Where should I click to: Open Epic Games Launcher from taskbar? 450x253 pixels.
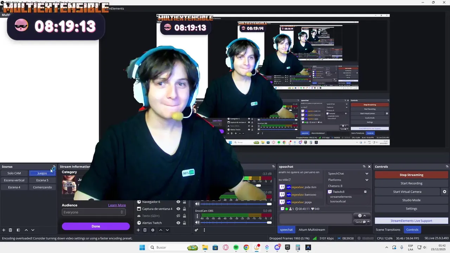(x=288, y=247)
